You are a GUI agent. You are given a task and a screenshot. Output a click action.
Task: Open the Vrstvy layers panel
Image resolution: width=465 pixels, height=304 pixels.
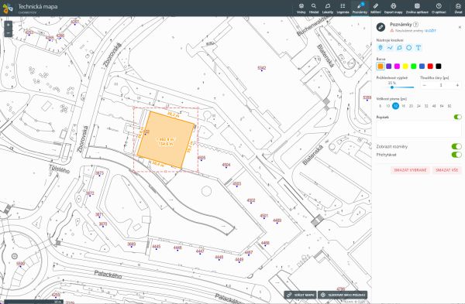(x=301, y=9)
